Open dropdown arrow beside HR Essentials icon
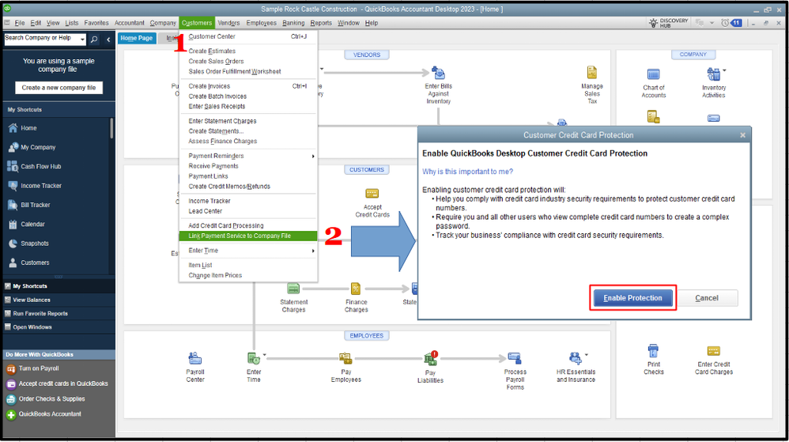 586,354
